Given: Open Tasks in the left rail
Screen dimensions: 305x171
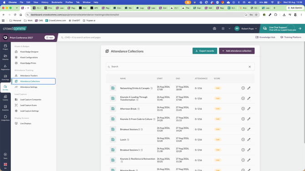Looking at the screenshot, I should 5,156.
